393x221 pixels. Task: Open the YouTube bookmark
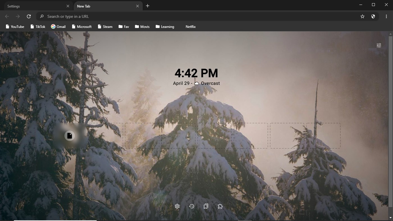[x=15, y=26]
